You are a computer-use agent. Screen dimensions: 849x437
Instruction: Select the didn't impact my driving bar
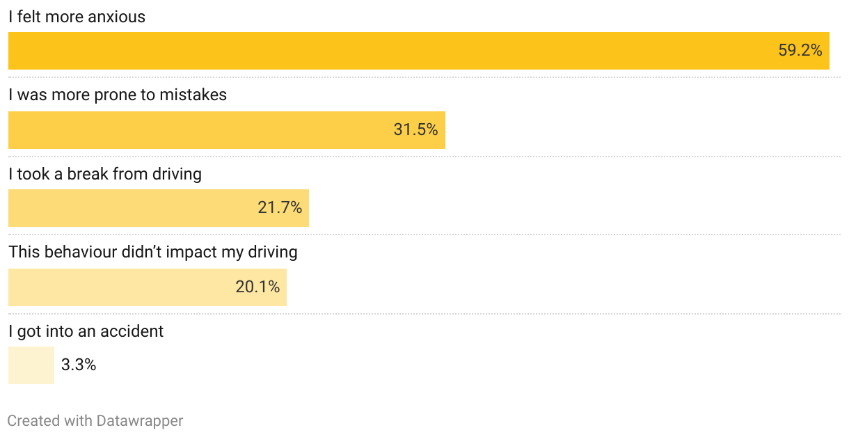(118, 287)
